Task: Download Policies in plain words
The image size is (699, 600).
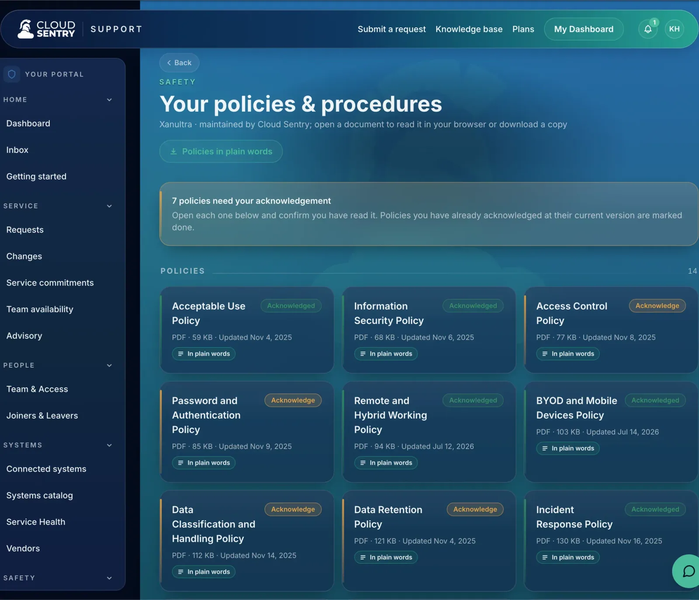Action: (x=221, y=152)
